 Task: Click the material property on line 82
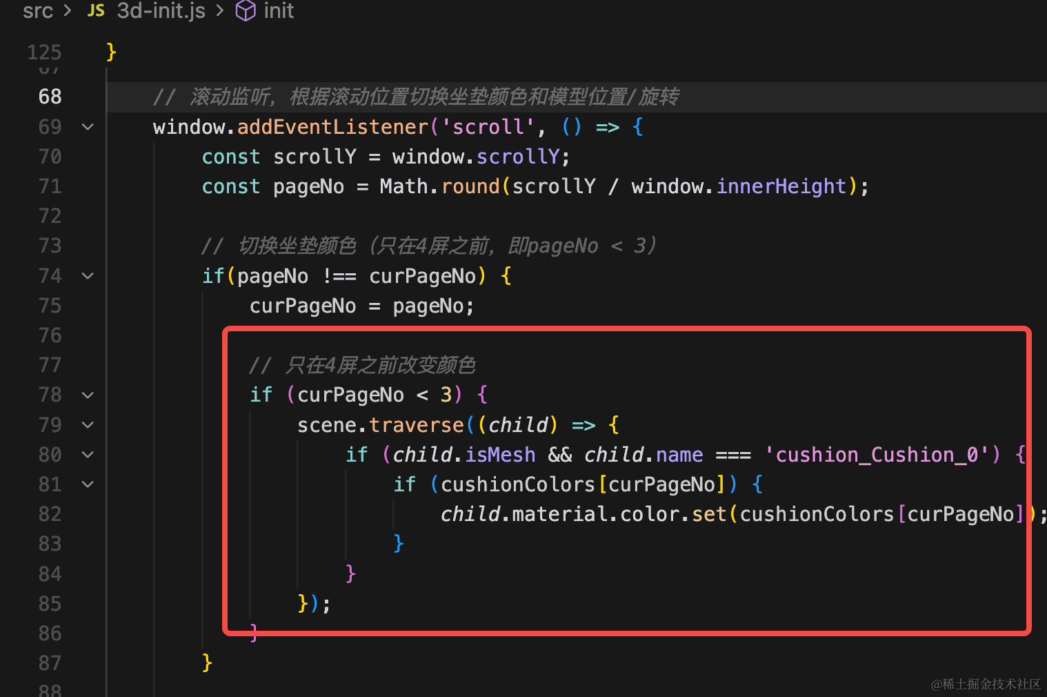559,514
